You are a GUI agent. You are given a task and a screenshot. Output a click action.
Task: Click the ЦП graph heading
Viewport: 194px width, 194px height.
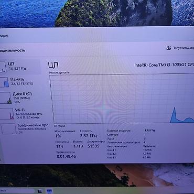tap(53, 65)
